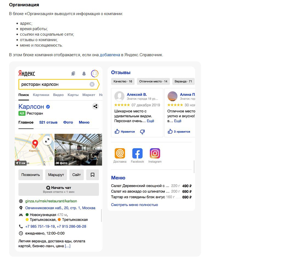Open the добавлена link
The height and width of the screenshot is (258, 298).
[x=110, y=55]
